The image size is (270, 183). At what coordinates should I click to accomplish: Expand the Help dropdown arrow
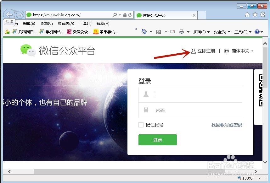tap(262, 32)
